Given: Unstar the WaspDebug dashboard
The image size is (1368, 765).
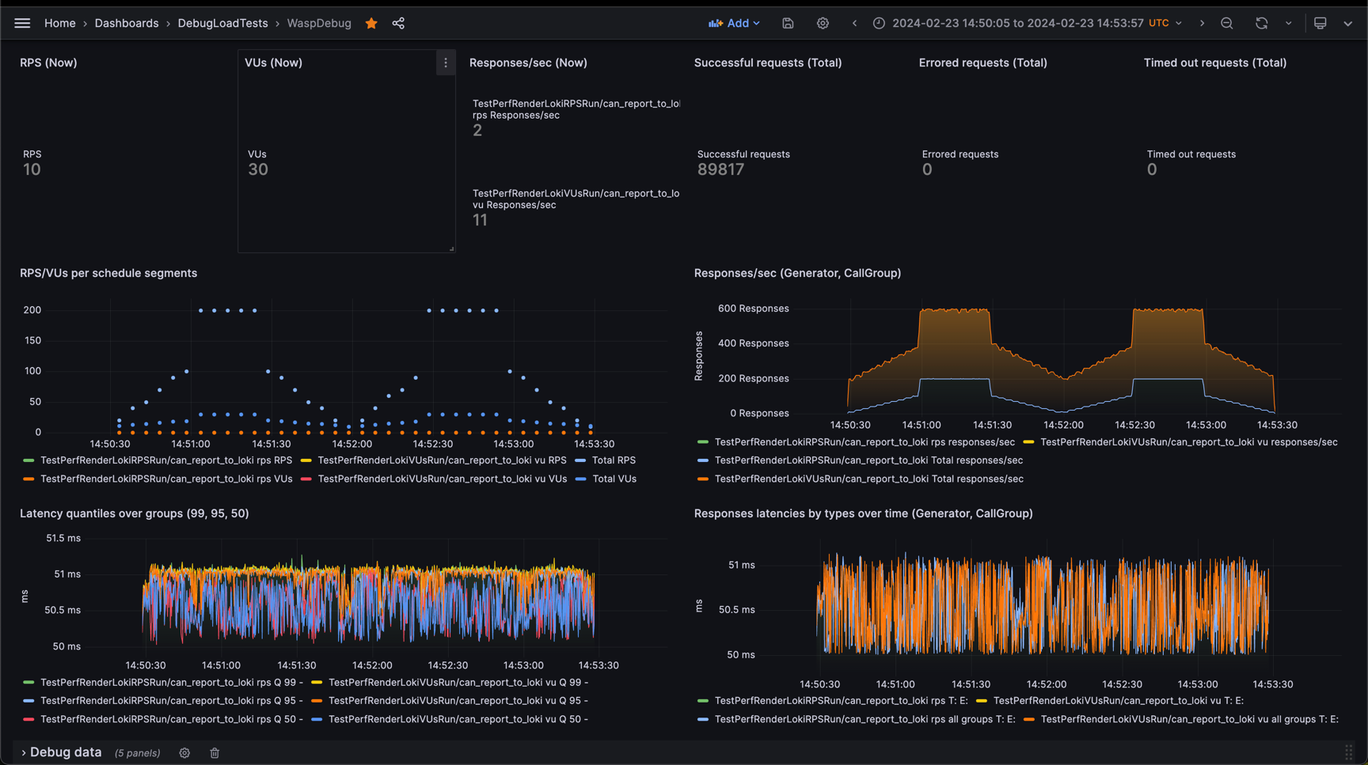Looking at the screenshot, I should (371, 23).
